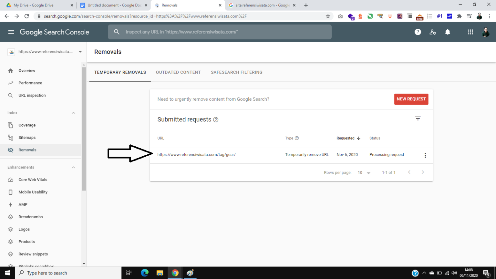Switch to the SafeSearch Filtering tab
This screenshot has width=496, height=279.
pyautogui.click(x=236, y=72)
